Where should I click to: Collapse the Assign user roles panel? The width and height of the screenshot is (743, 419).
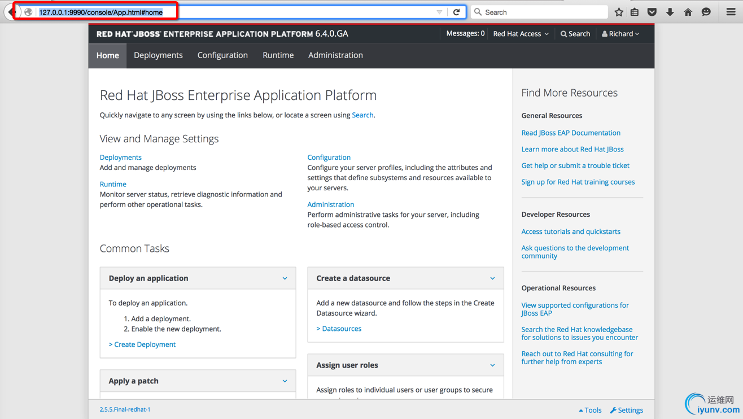492,365
